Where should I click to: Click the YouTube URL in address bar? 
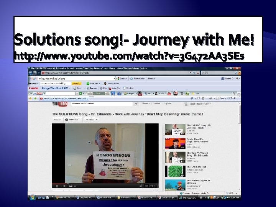point(67,73)
